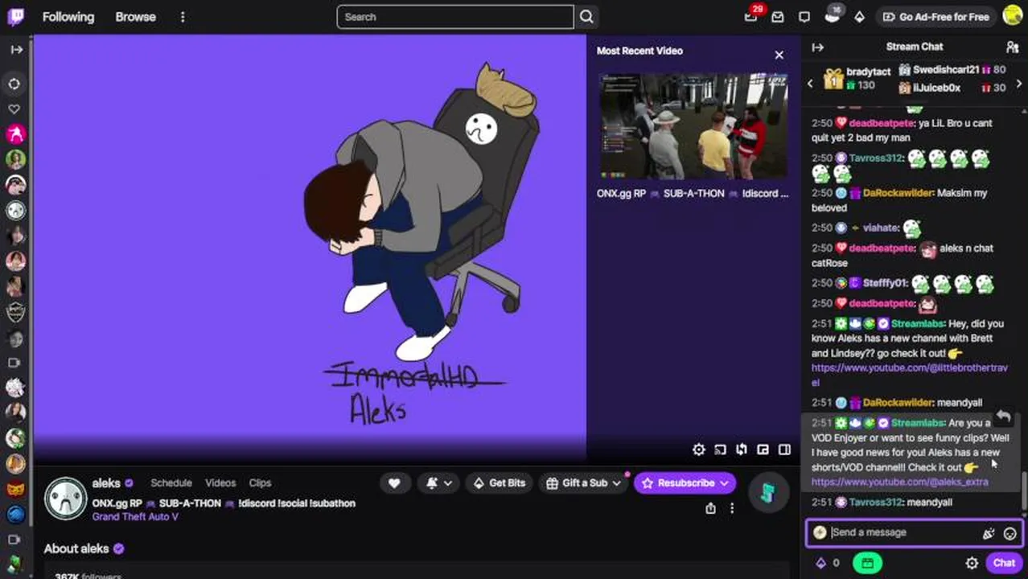The width and height of the screenshot is (1028, 579).
Task: Show next gifters with right chevron
Action: click(1019, 83)
